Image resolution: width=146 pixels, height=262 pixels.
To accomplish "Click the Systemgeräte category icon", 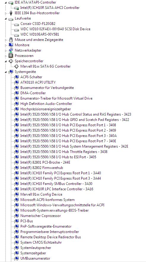I will pos(11,72).
